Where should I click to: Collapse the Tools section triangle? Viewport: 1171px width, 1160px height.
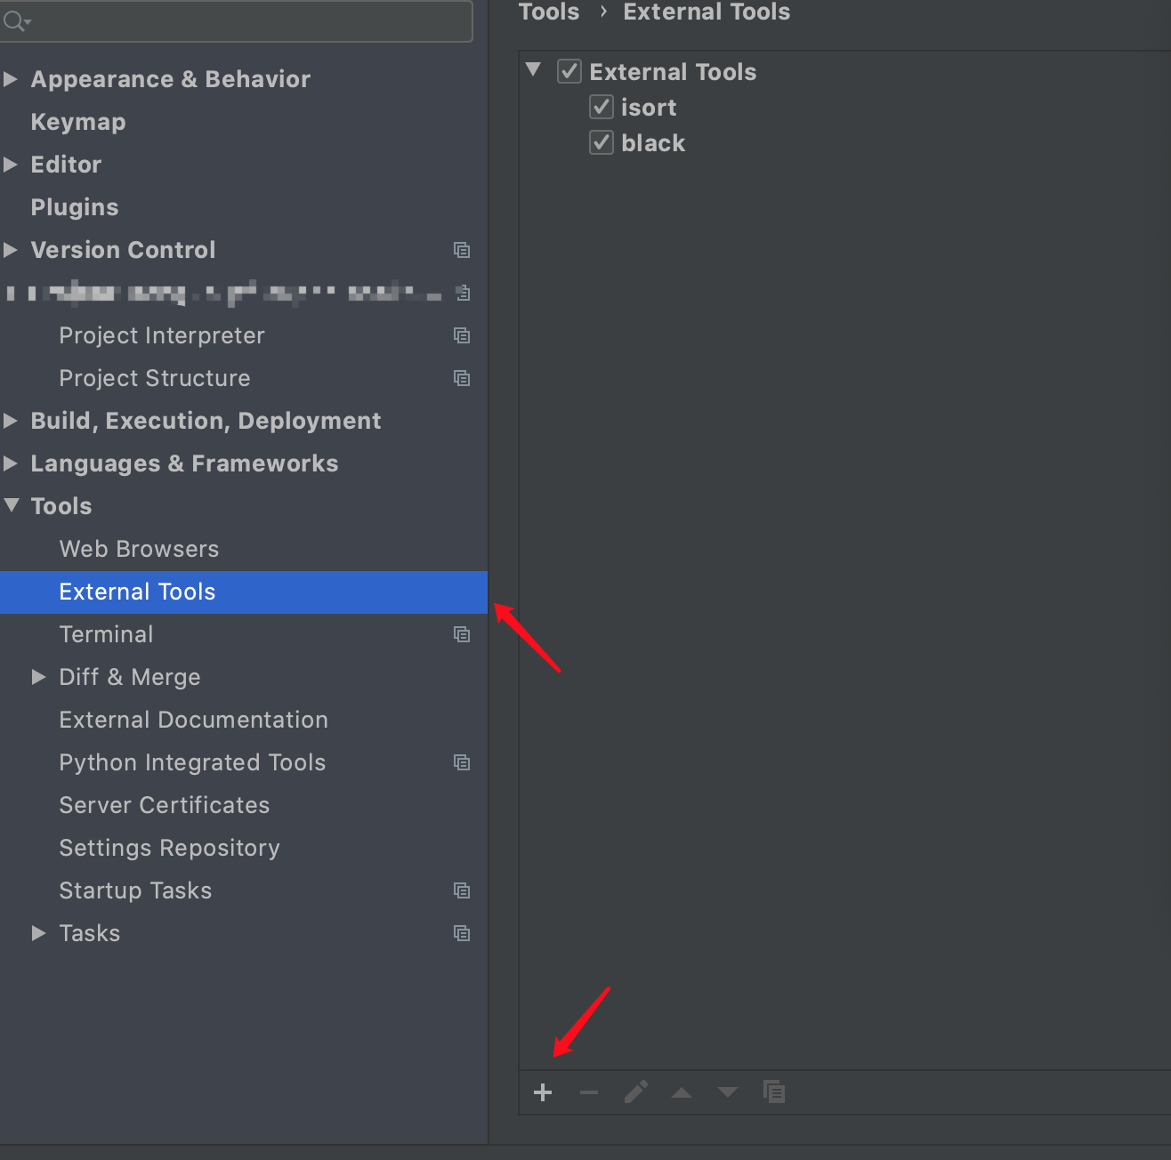[12, 505]
